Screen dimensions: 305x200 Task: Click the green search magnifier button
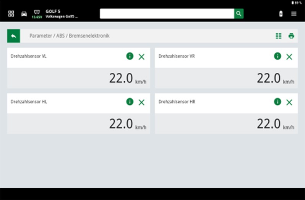click(x=239, y=14)
